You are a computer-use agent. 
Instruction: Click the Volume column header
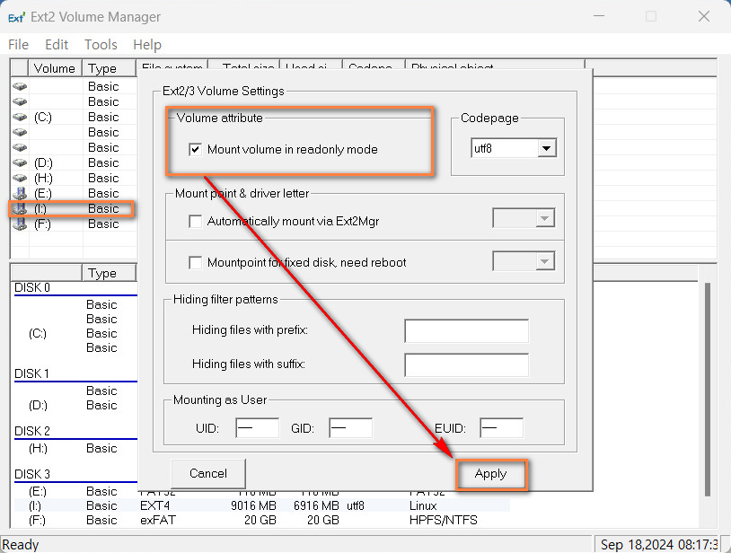pyautogui.click(x=55, y=68)
